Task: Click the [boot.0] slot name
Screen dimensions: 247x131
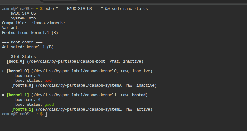Action: 15,61
